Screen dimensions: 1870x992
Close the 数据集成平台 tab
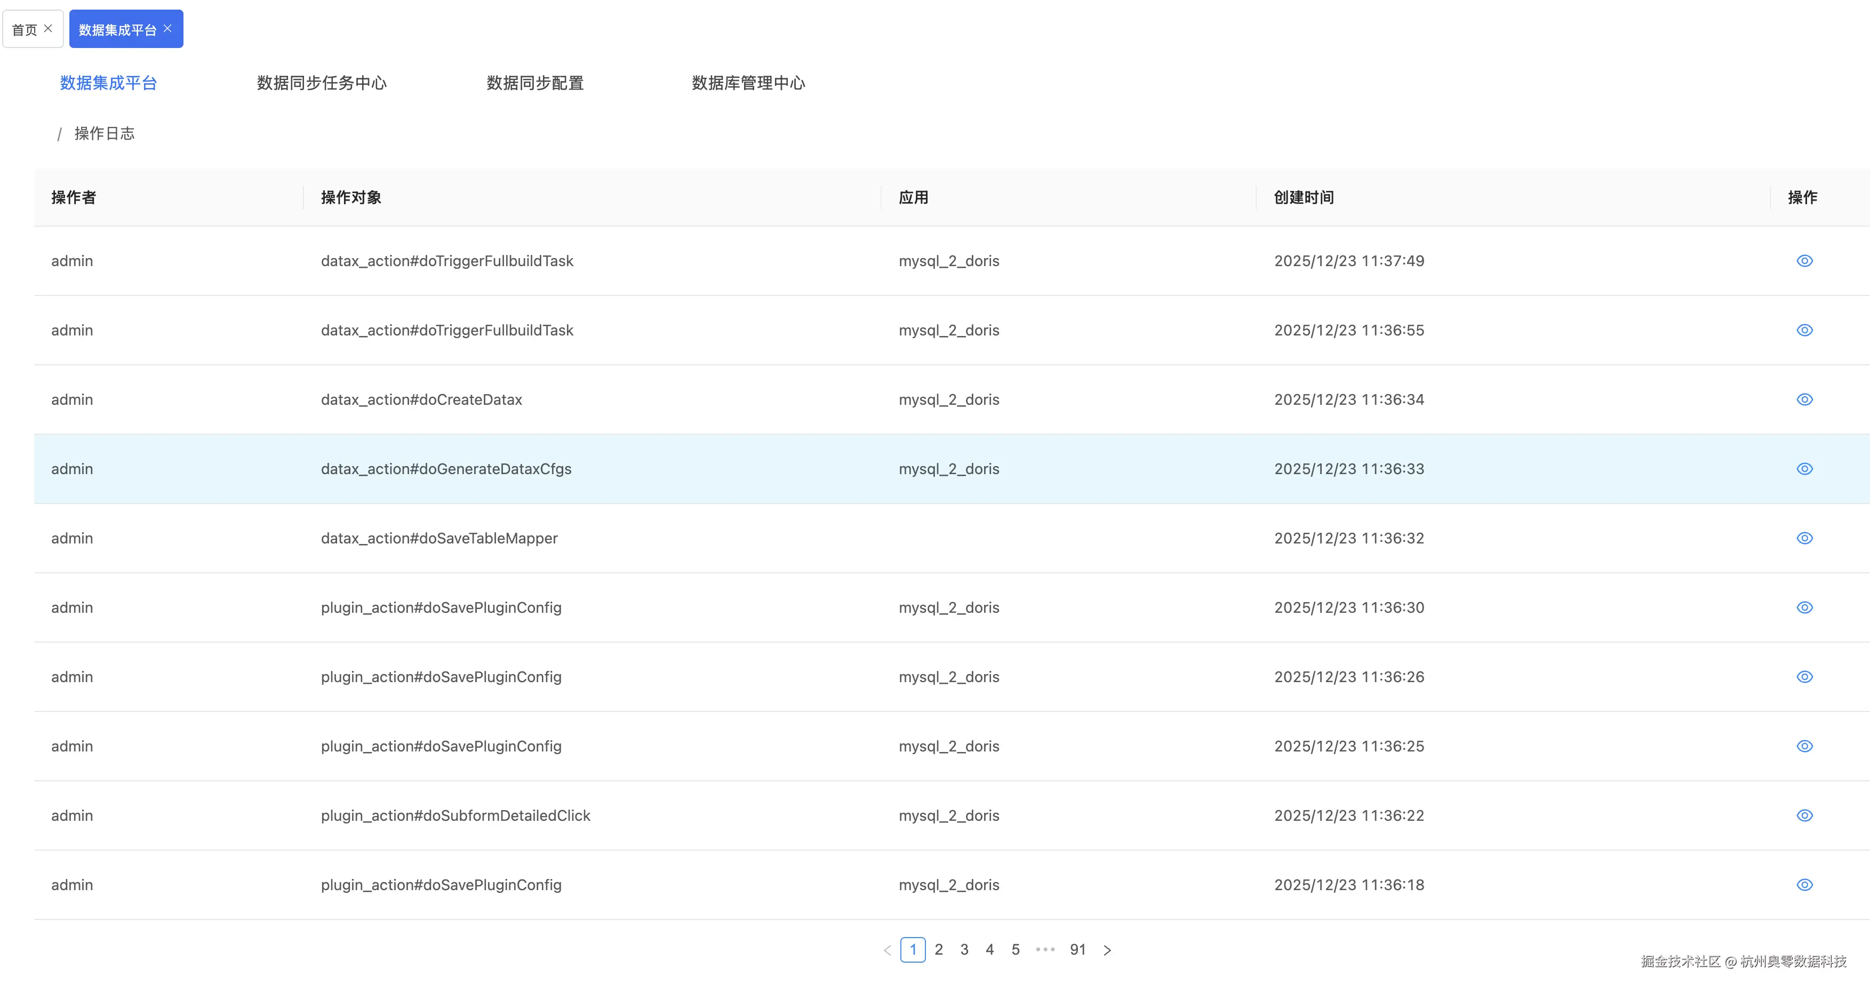167,28
